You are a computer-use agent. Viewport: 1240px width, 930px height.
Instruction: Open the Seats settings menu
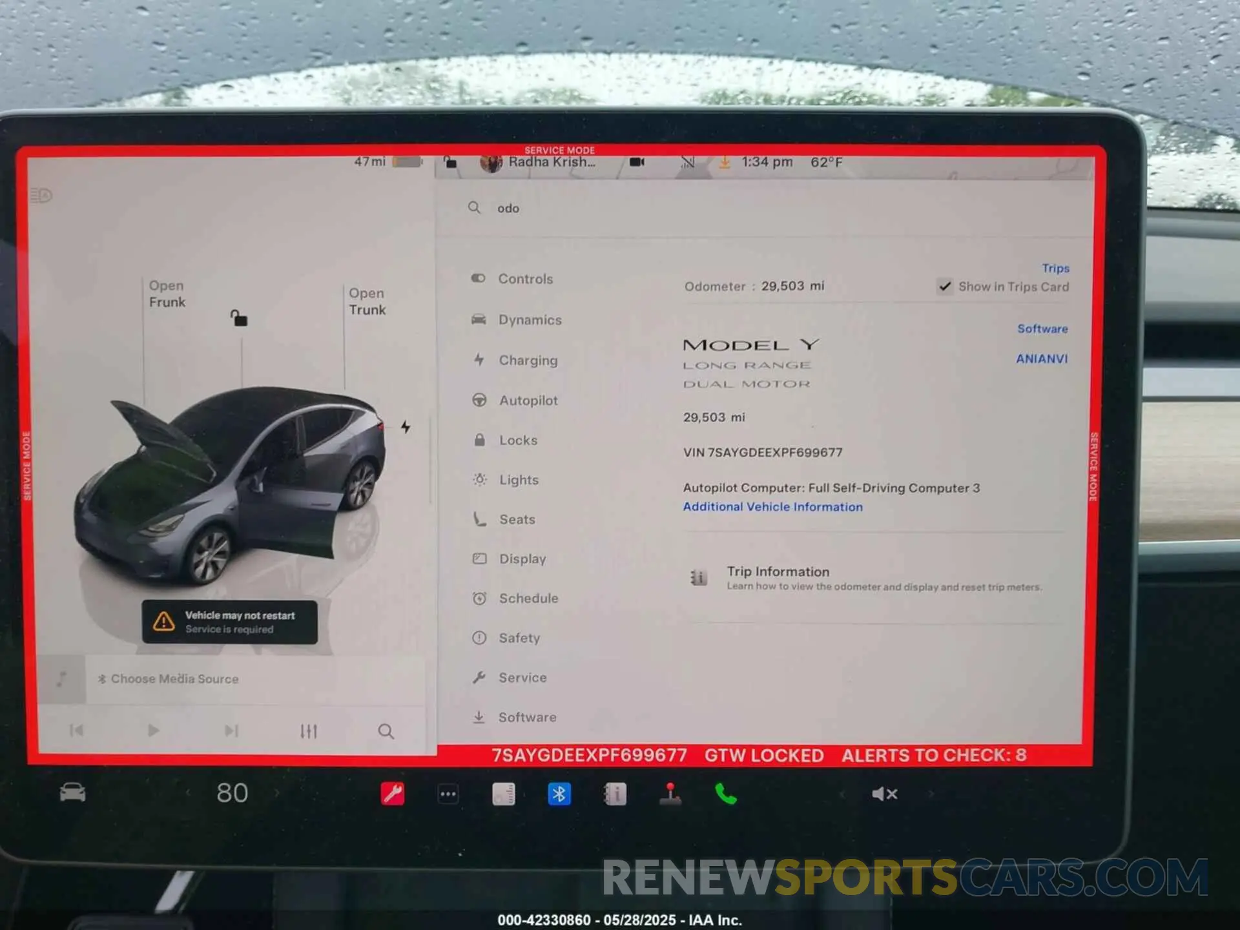(x=504, y=519)
